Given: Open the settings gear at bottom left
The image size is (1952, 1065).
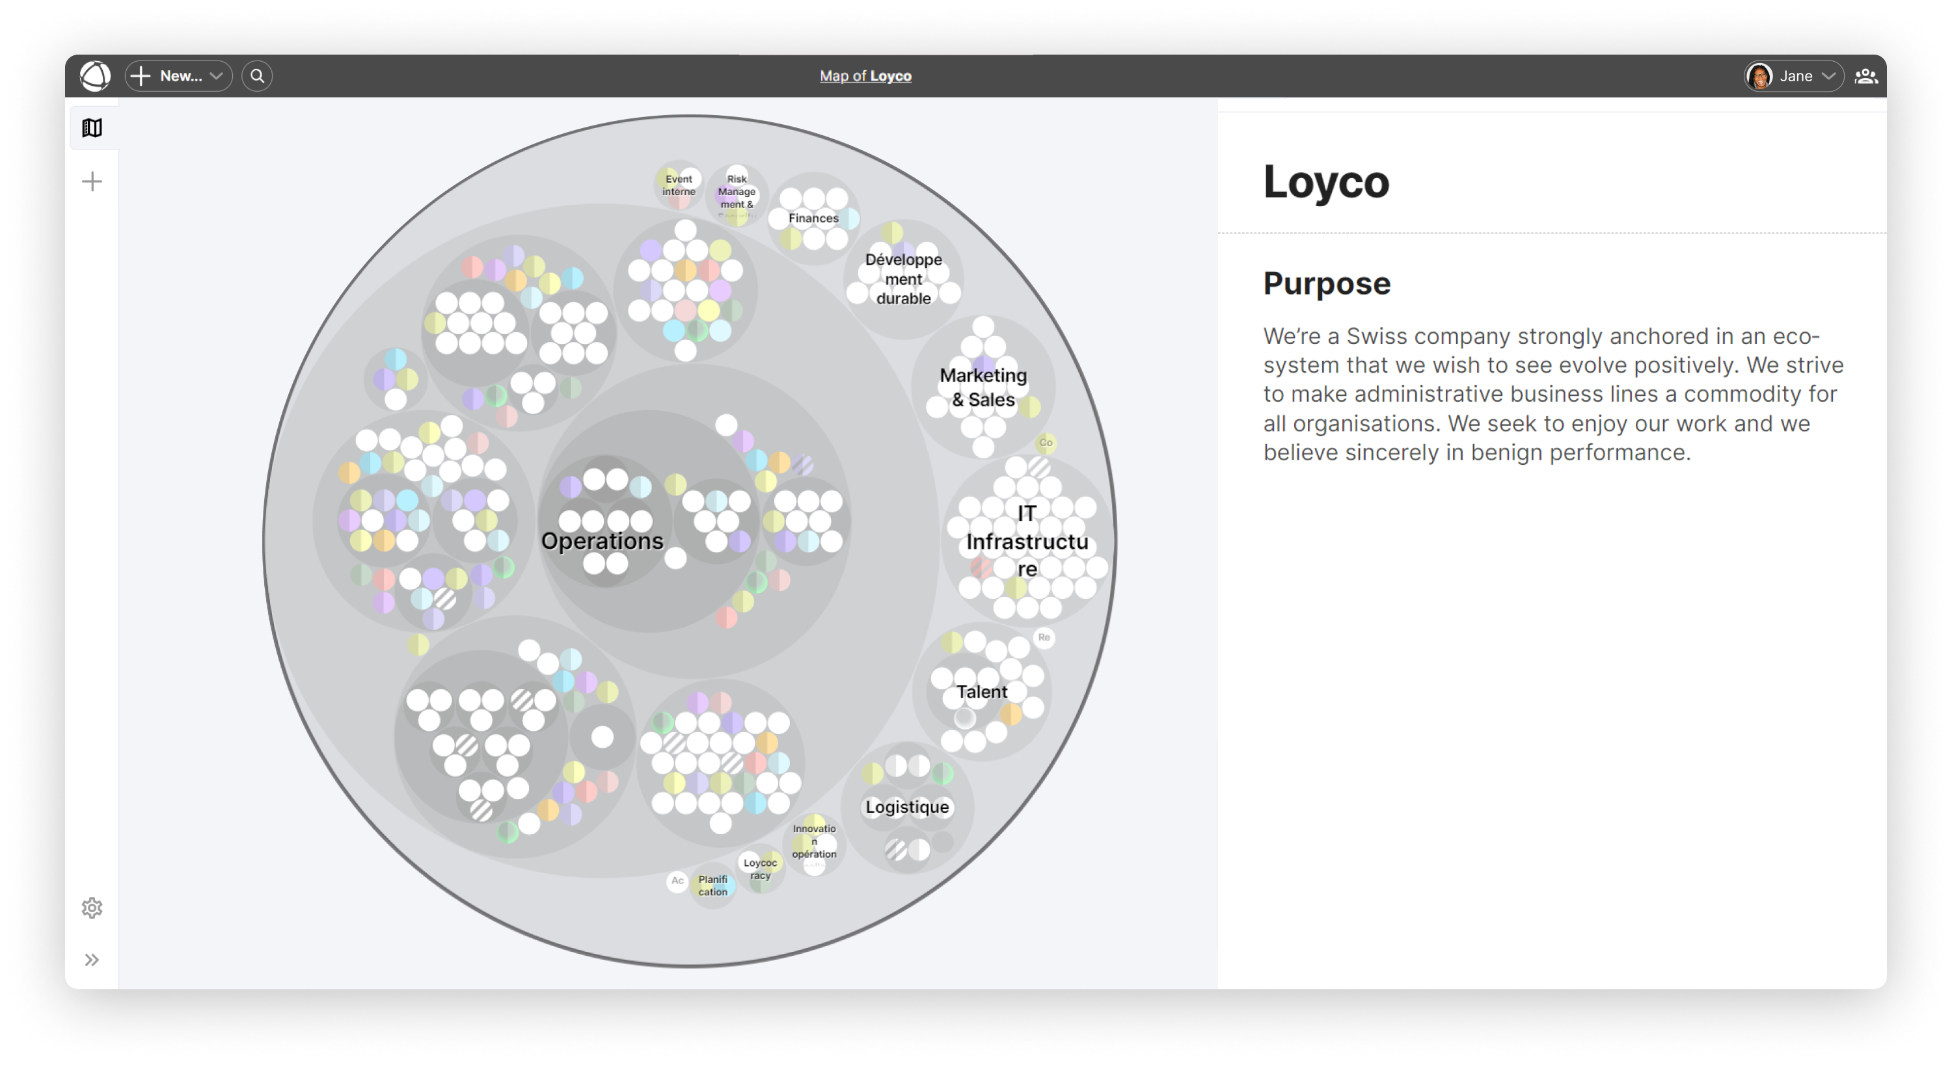Looking at the screenshot, I should [92, 908].
